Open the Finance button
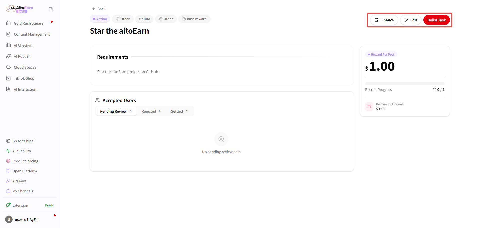 384,20
